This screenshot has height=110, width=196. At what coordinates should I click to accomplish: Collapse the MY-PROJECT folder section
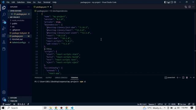pos(15,17)
